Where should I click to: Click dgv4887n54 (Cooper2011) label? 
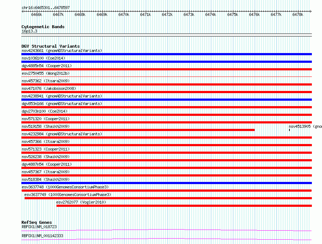pos(47,164)
